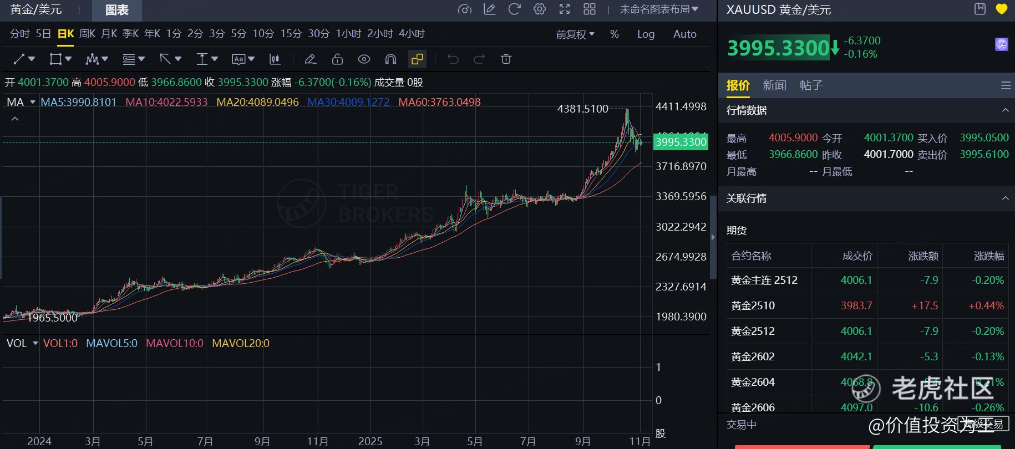Open the 未命名图表布局 layout dropdown

click(659, 9)
